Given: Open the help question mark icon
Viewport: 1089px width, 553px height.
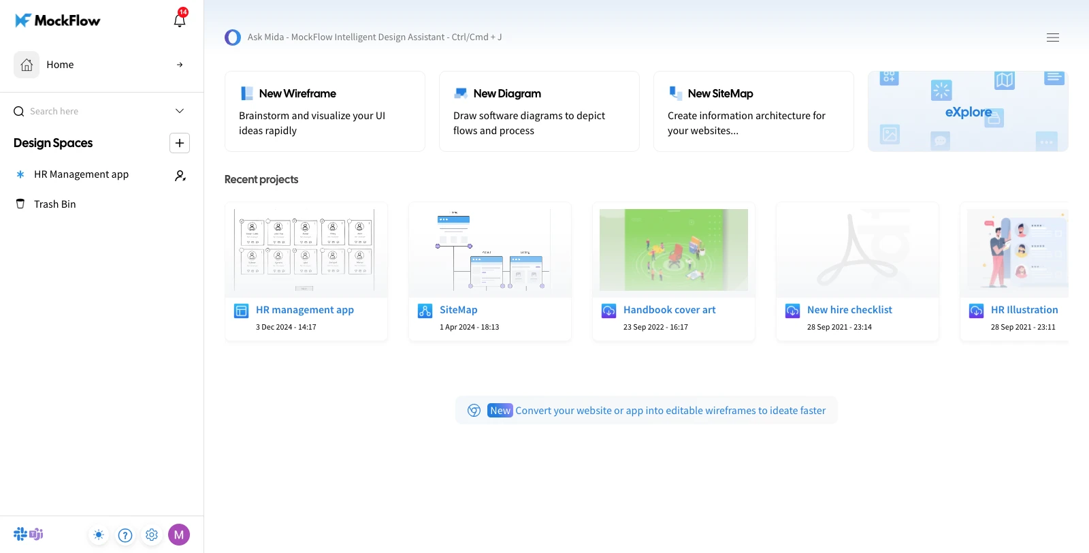Looking at the screenshot, I should (x=125, y=535).
